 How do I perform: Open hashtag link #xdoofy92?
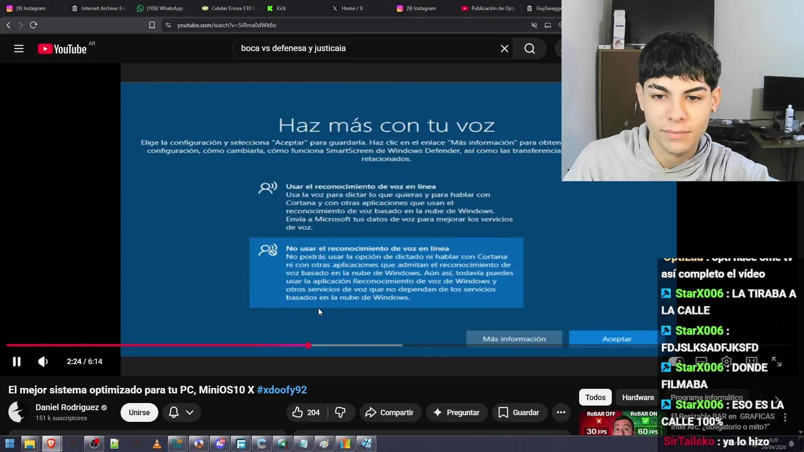pos(281,390)
